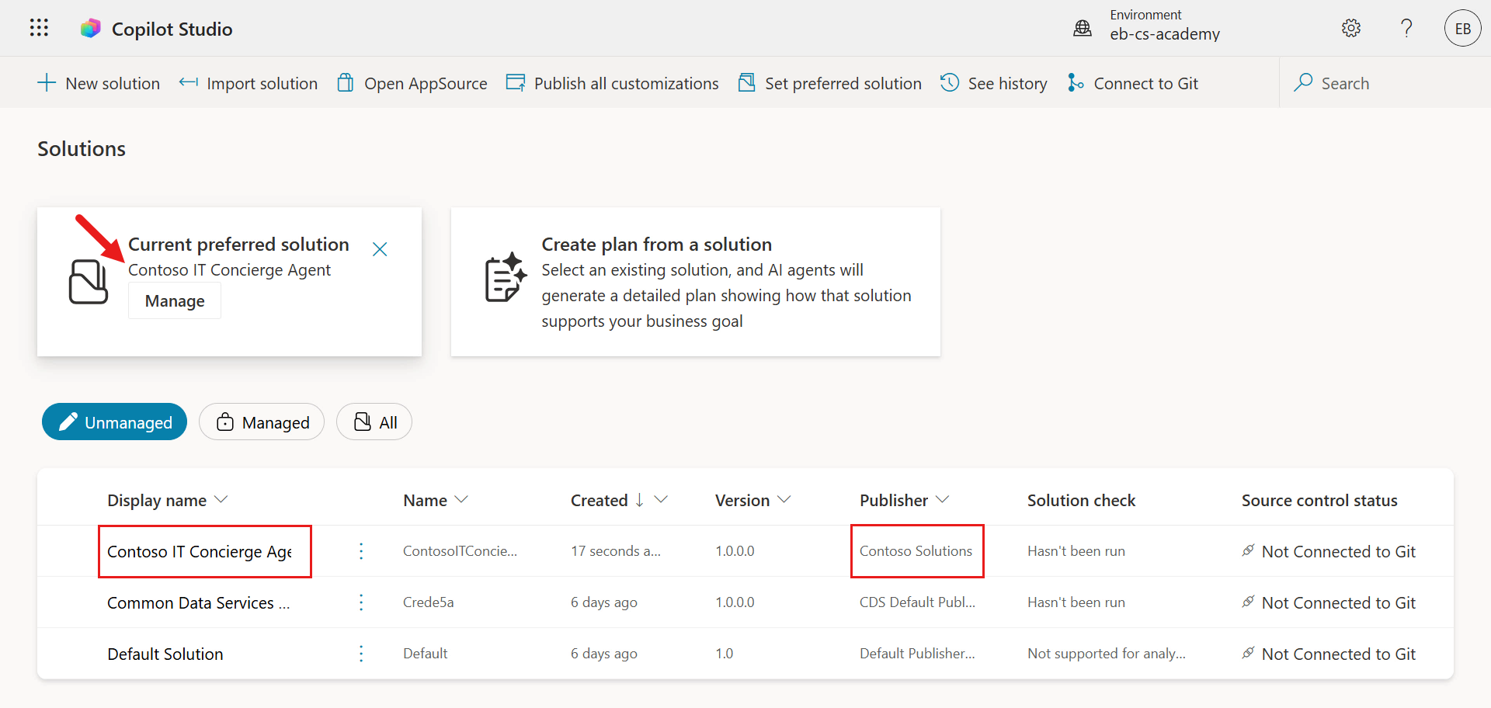The image size is (1491, 708).
Task: Expand the Display name column menu
Action: [x=221, y=500]
